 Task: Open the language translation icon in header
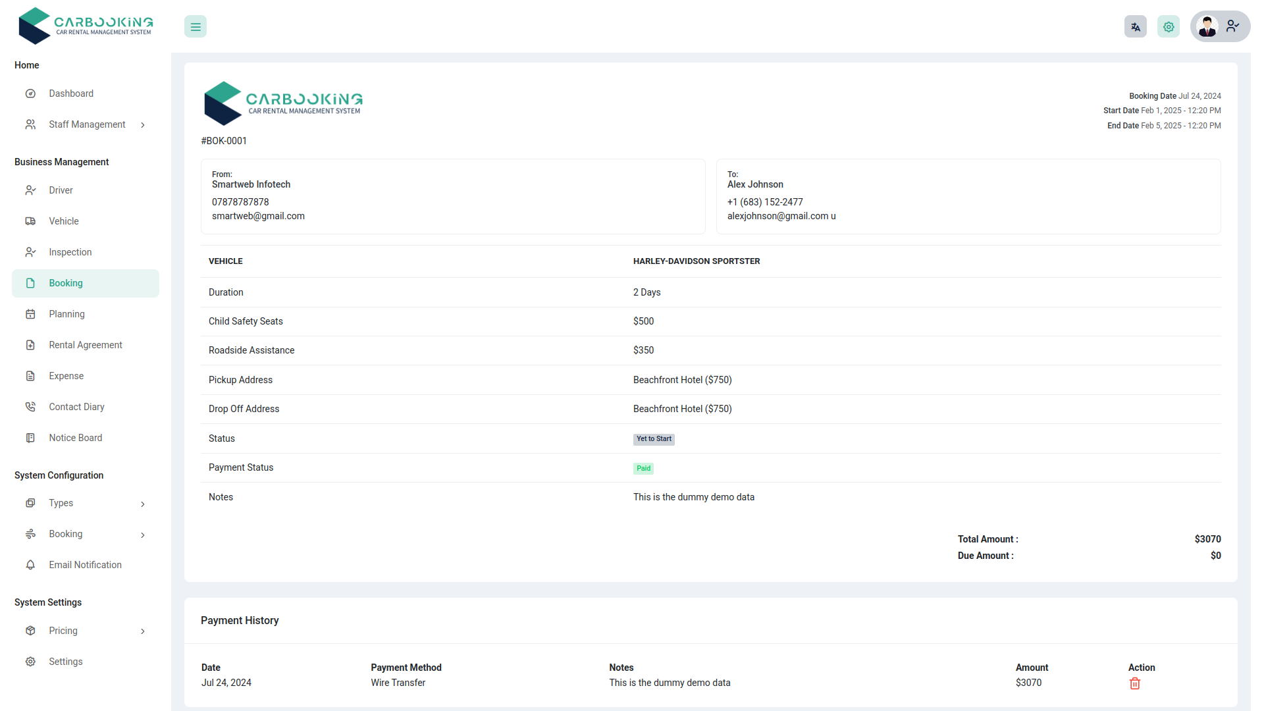tap(1135, 26)
